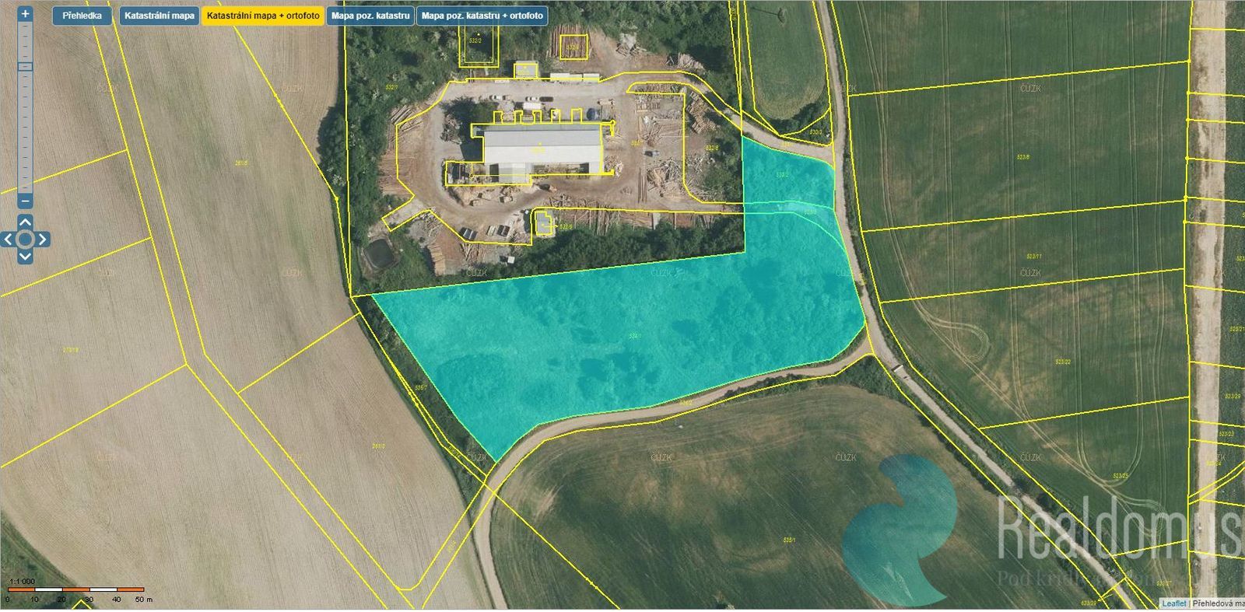Select Katastrální mapa + ortofoto layer
The image size is (1245, 612).
(262, 16)
